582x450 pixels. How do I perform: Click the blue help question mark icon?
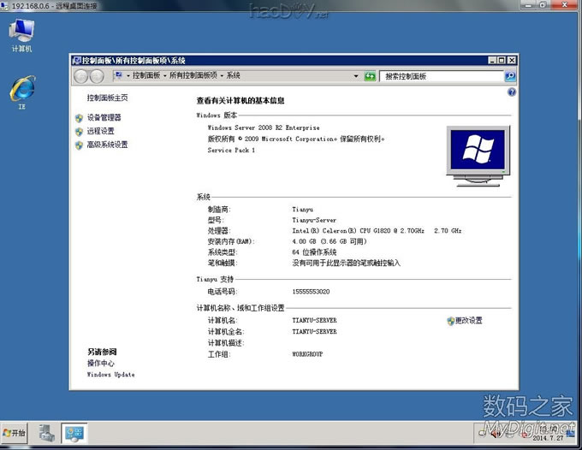point(511,91)
